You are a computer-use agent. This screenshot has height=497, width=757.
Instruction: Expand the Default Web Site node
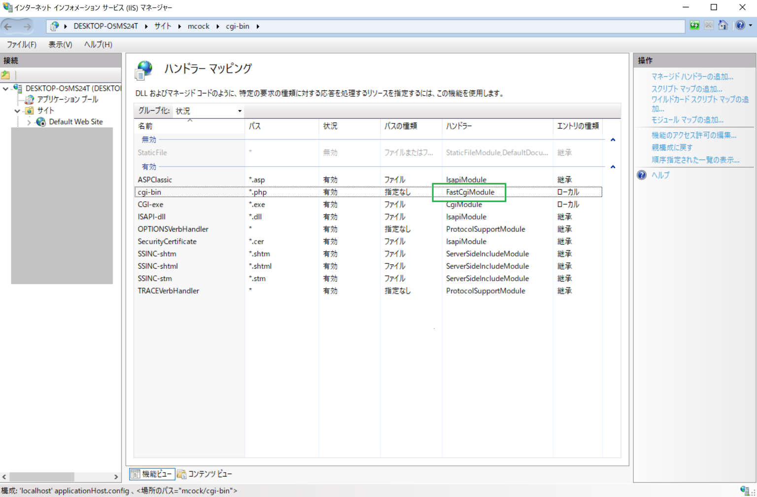pos(29,122)
